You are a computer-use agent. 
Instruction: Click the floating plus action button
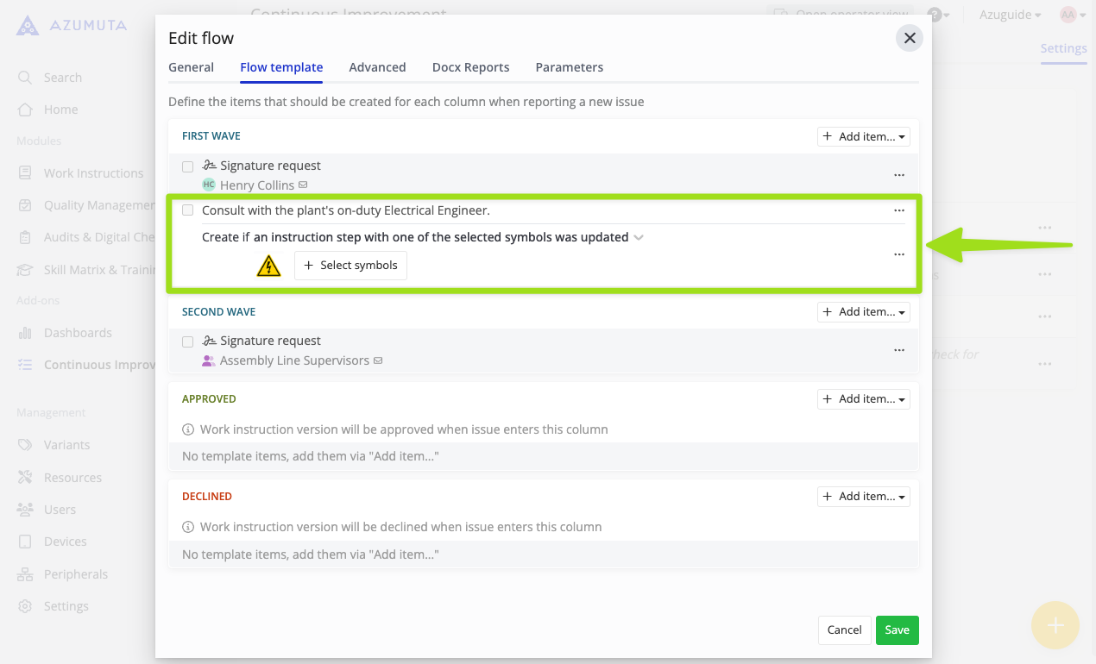click(x=1055, y=625)
